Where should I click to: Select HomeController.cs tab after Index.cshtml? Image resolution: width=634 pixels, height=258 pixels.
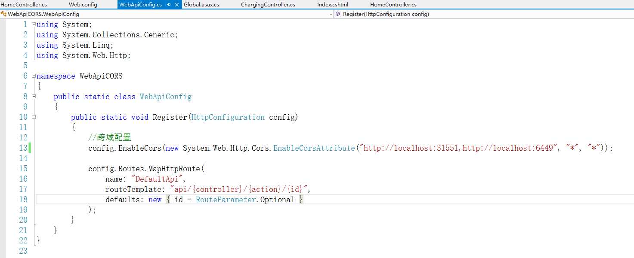(393, 5)
